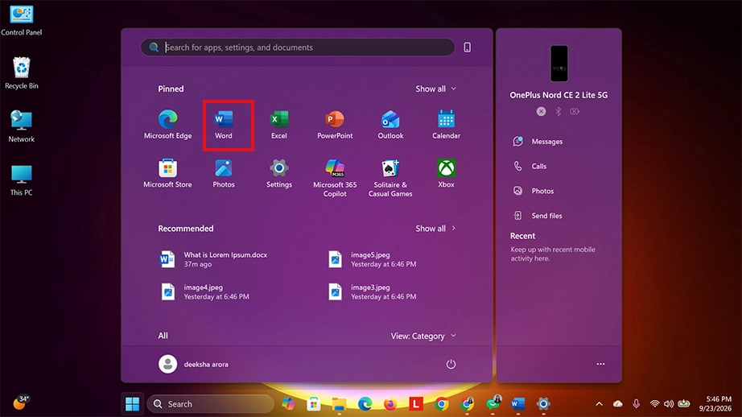The width and height of the screenshot is (742, 417).
Task: Open Microsoft Edge from pinned apps
Action: tap(167, 125)
